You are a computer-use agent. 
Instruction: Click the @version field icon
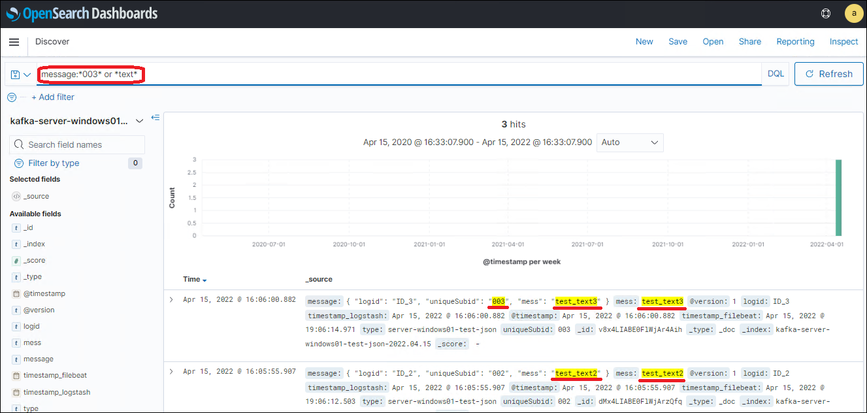[16, 310]
